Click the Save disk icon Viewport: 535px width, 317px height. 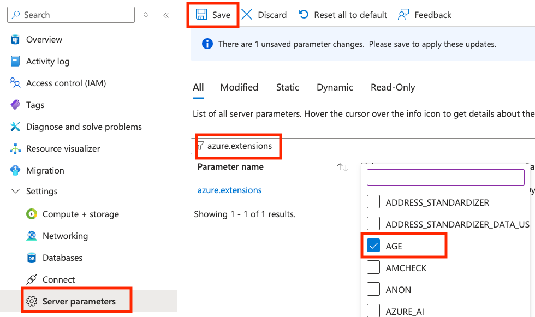tap(201, 15)
